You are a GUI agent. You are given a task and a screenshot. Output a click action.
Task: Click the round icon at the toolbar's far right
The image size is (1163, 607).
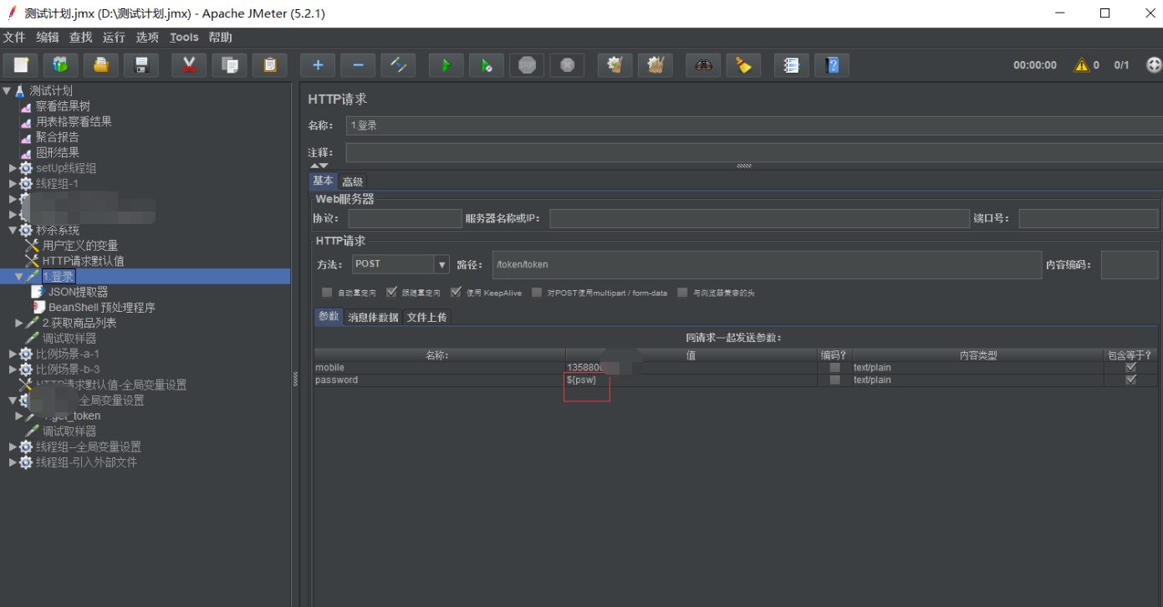coord(1154,64)
